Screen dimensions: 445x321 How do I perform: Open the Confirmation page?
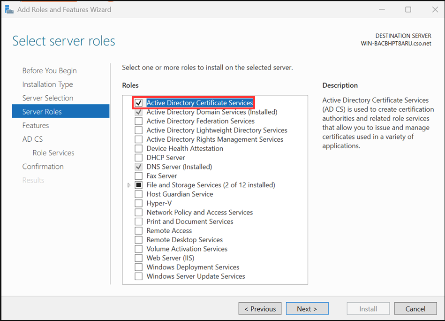[43, 167]
